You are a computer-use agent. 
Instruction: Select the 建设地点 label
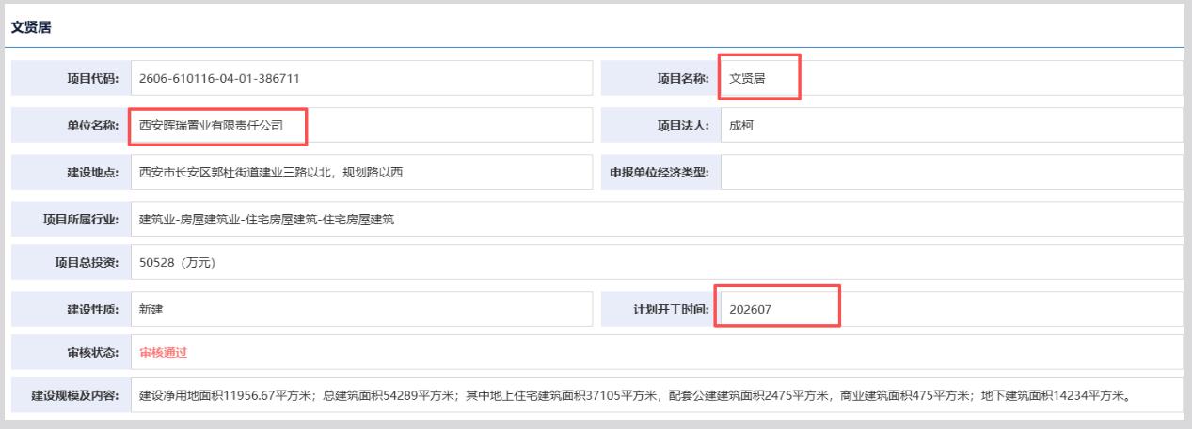[x=92, y=172]
